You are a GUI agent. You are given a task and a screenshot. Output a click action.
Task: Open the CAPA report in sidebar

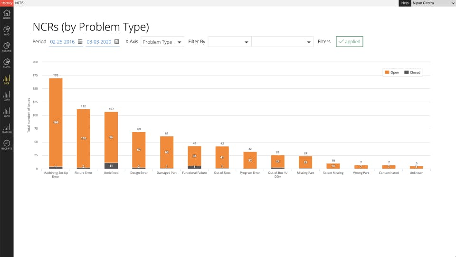(x=7, y=96)
